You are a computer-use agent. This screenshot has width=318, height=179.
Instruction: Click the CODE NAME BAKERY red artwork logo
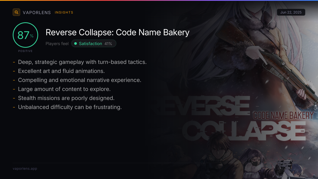tap(283, 116)
